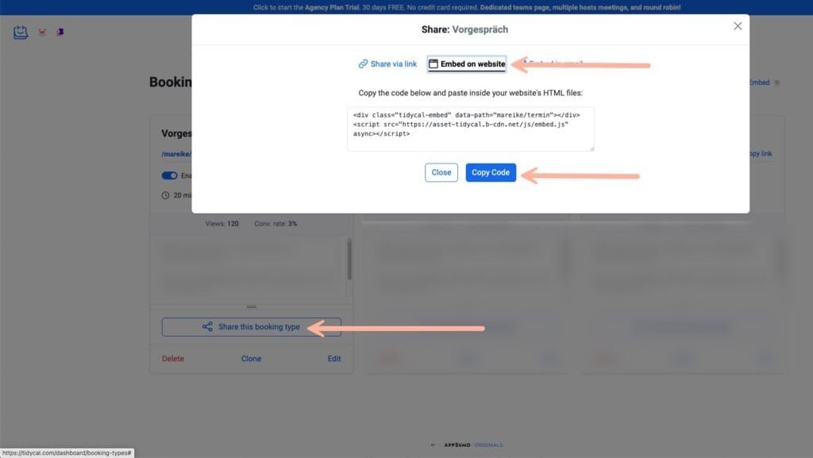
Task: Toggle the Enabled switch for Vorgespräch
Action: (169, 175)
